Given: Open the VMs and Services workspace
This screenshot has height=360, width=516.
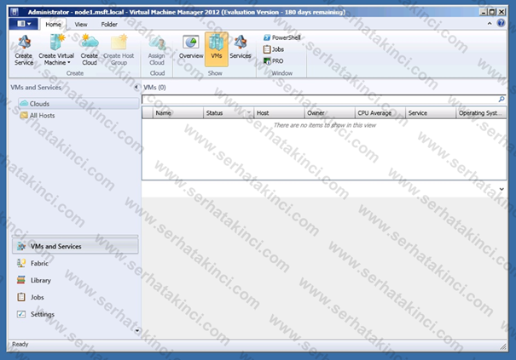Looking at the screenshot, I should pos(75,246).
